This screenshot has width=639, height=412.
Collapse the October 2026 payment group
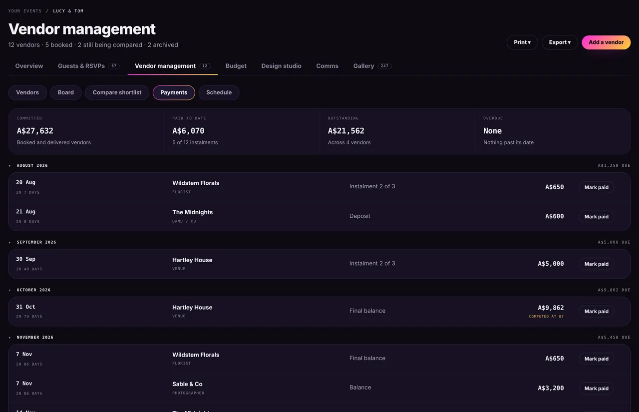tap(9, 290)
